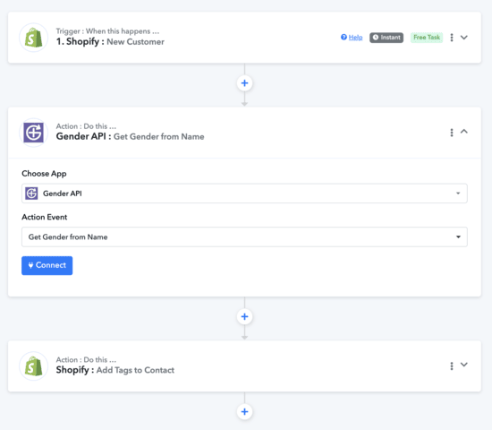Expand the Shopify Add Tags to Contact step

pos(464,365)
